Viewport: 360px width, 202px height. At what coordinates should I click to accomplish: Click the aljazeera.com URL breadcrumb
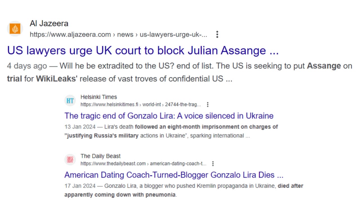[118, 35]
